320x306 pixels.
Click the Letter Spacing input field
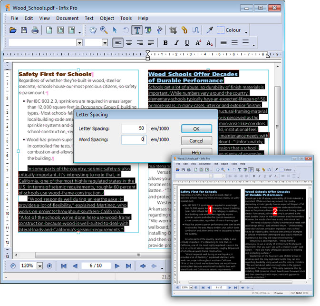tap(134, 128)
